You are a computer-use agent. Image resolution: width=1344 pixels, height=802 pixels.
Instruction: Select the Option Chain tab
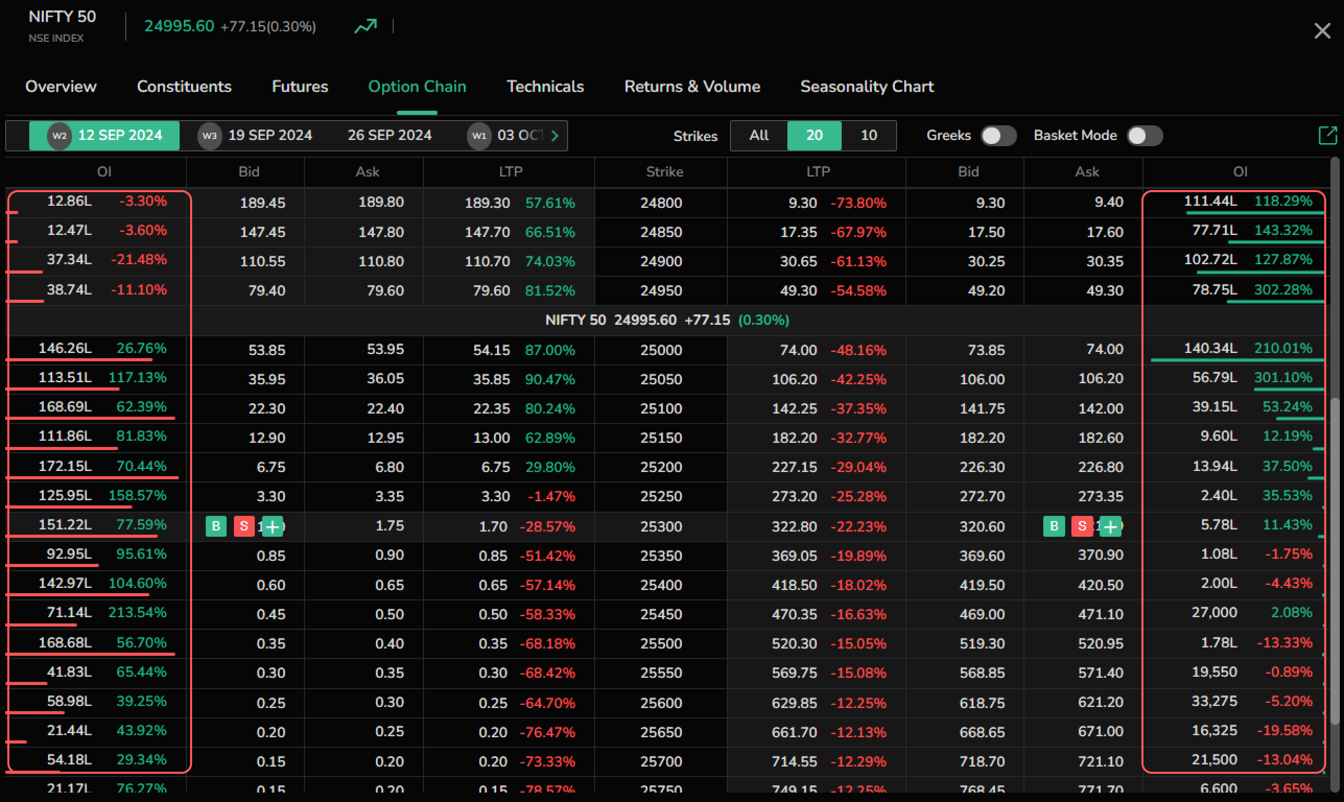(x=417, y=87)
